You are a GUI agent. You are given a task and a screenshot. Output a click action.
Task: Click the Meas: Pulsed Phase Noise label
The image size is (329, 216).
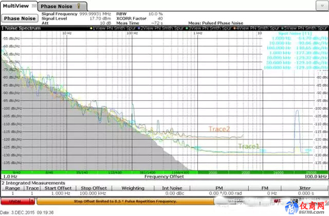click(x=215, y=23)
